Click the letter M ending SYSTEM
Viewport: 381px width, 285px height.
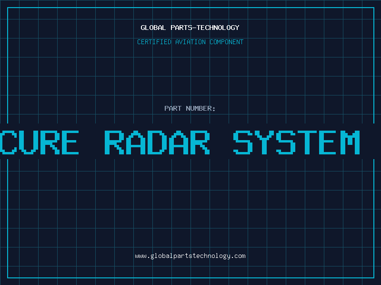click(x=350, y=142)
